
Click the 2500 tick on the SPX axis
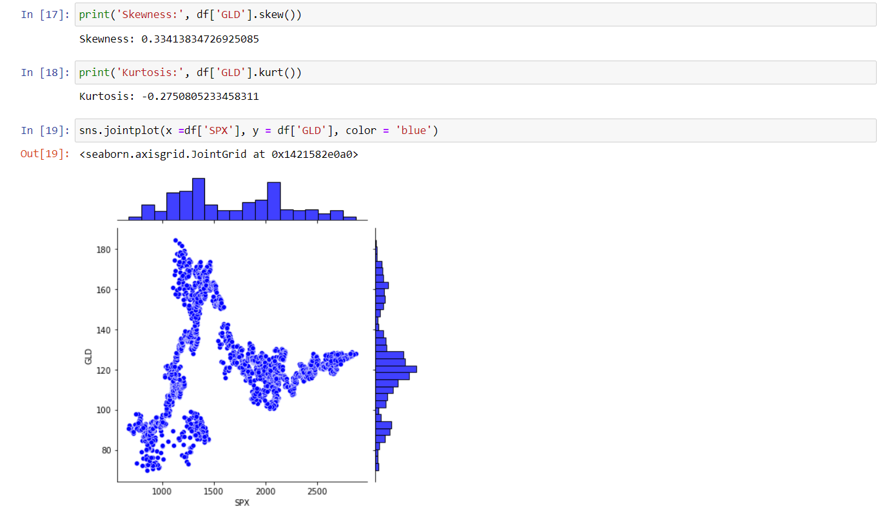point(317,491)
